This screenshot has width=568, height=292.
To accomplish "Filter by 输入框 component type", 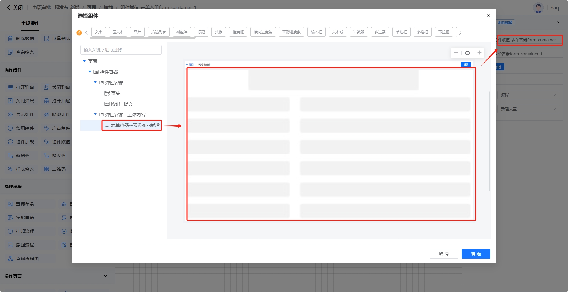I will coord(316,32).
